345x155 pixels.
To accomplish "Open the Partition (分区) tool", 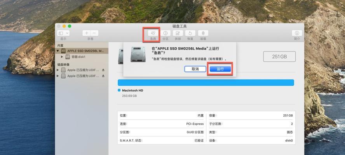I will 166,33.
